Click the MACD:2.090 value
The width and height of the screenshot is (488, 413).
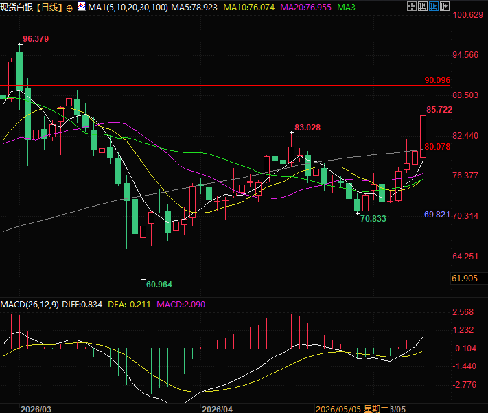[x=181, y=305]
